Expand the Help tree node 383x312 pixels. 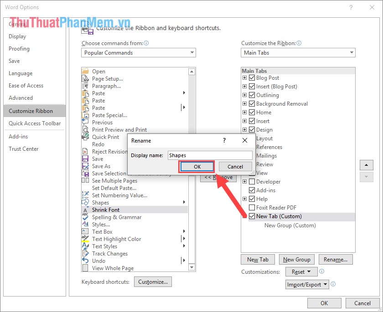tap(244, 199)
